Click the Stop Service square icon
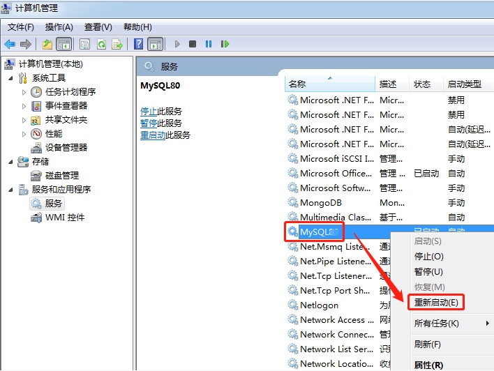 point(193,44)
